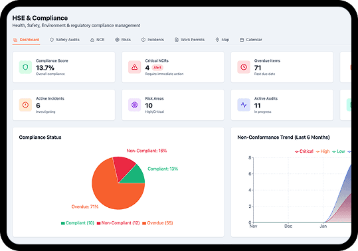Image resolution: width=358 pixels, height=251 pixels.
Task: Click the Calendar tab icon
Action: (x=242, y=40)
